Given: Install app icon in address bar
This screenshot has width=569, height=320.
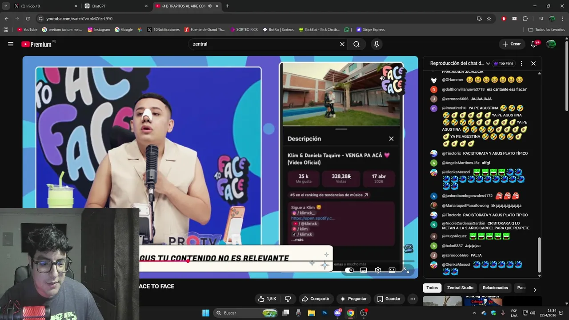Looking at the screenshot, I should (x=479, y=19).
